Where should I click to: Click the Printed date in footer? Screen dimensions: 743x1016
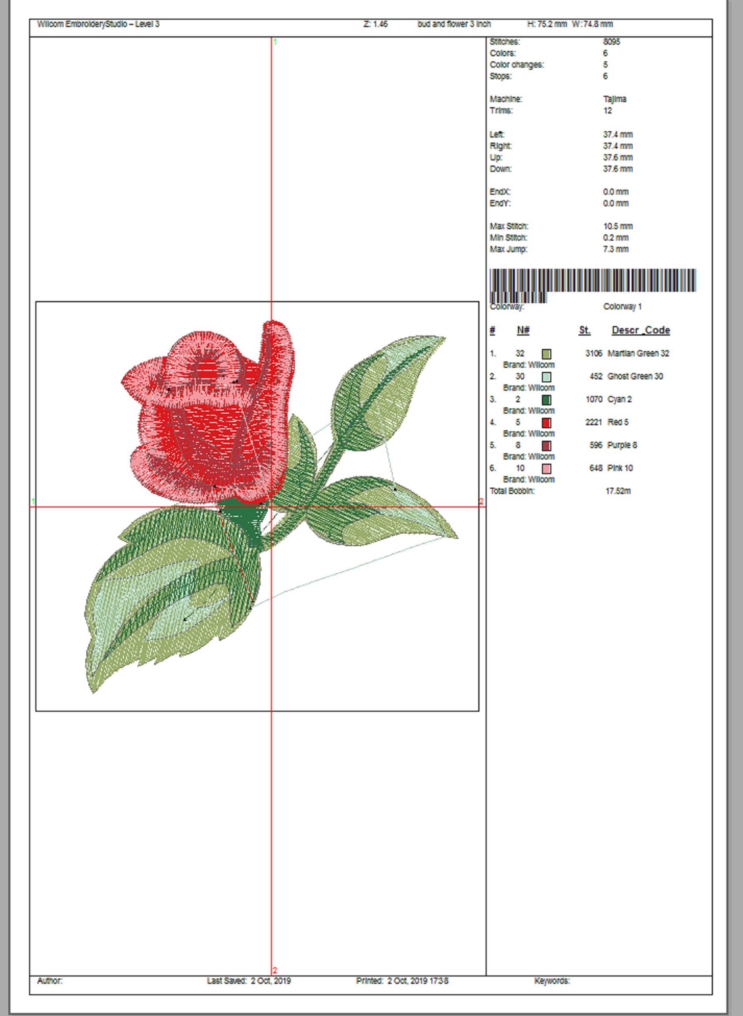coord(402,981)
